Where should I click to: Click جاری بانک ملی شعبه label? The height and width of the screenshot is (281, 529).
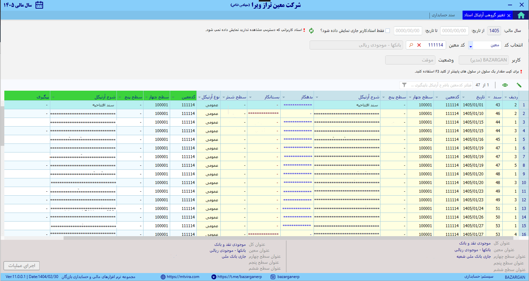point(473,256)
